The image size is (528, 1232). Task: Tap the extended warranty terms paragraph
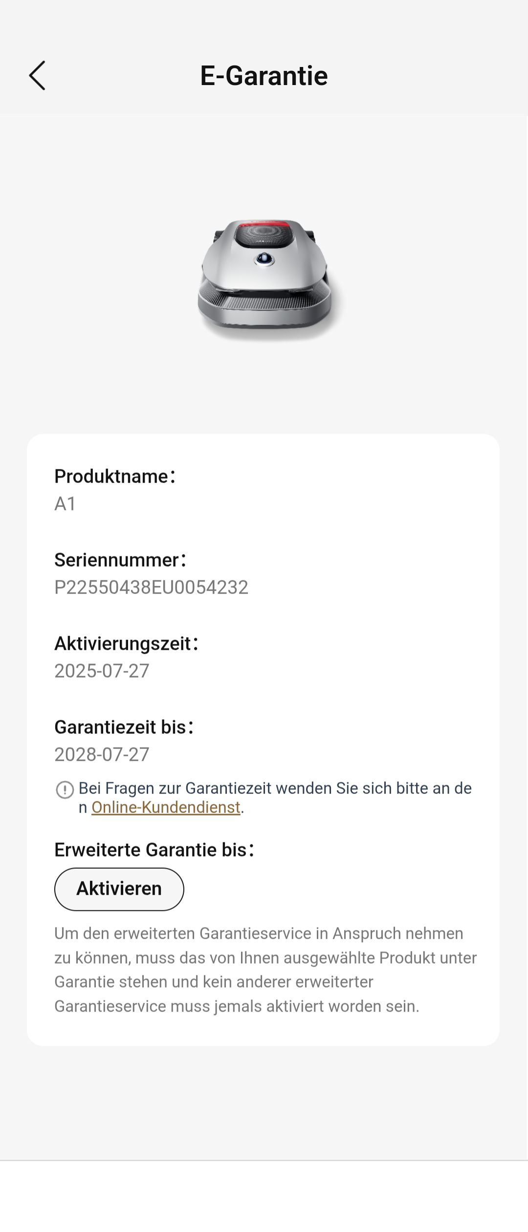point(265,969)
